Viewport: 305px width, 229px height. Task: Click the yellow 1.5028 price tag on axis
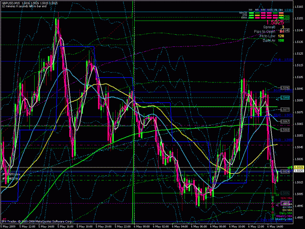point(299,167)
